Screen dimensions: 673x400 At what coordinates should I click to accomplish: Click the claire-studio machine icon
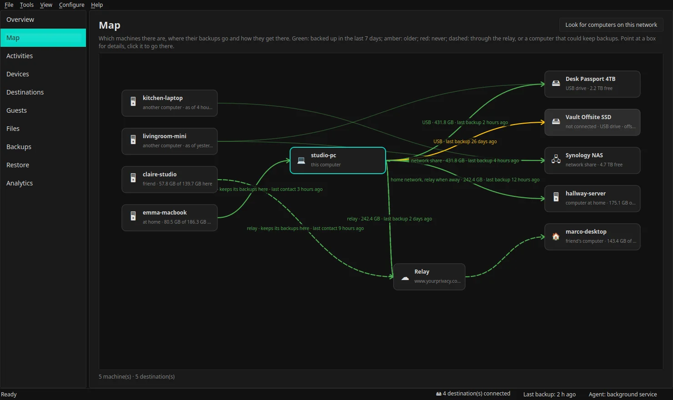coord(133,178)
